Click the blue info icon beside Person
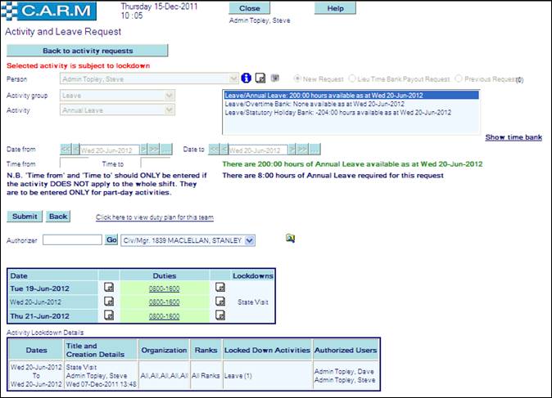Viewport: 552px width, 398px height. pyautogui.click(x=246, y=78)
